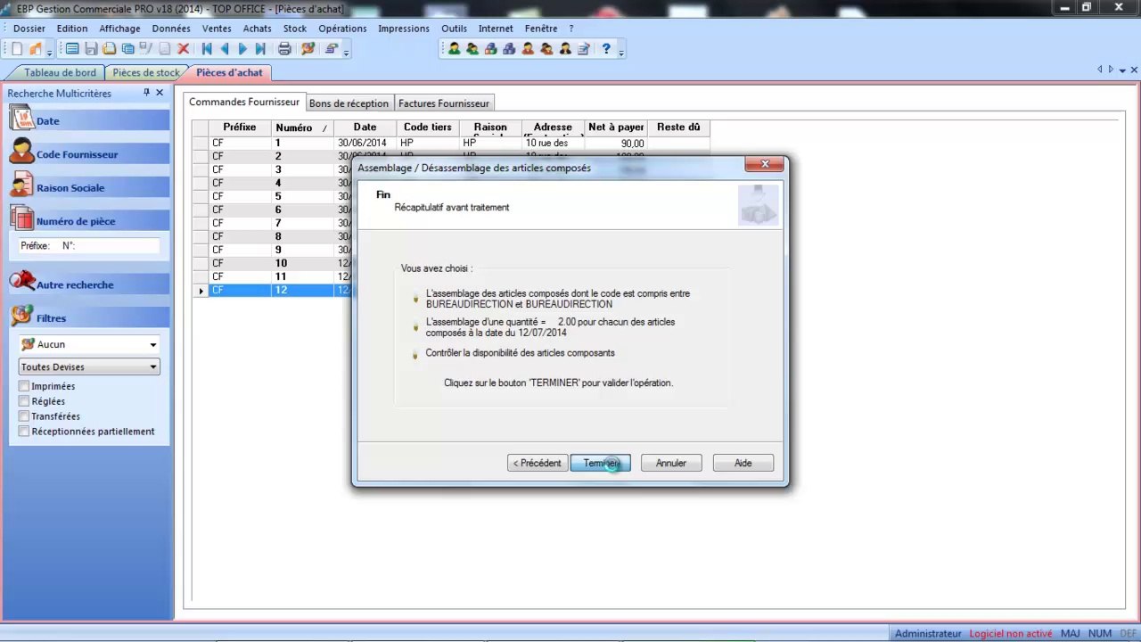1141x642 pixels.
Task: Switch to the Bons de réception tab
Action: click(349, 103)
